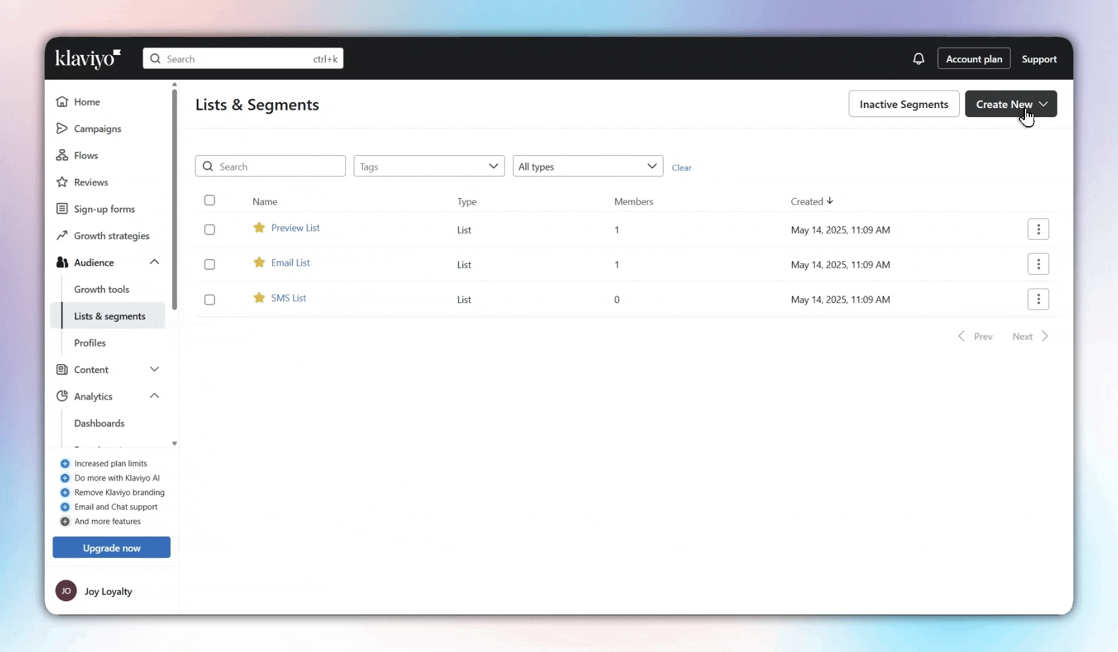Click the star icon beside Email List
Viewport: 1118px width, 652px height.
tap(259, 263)
